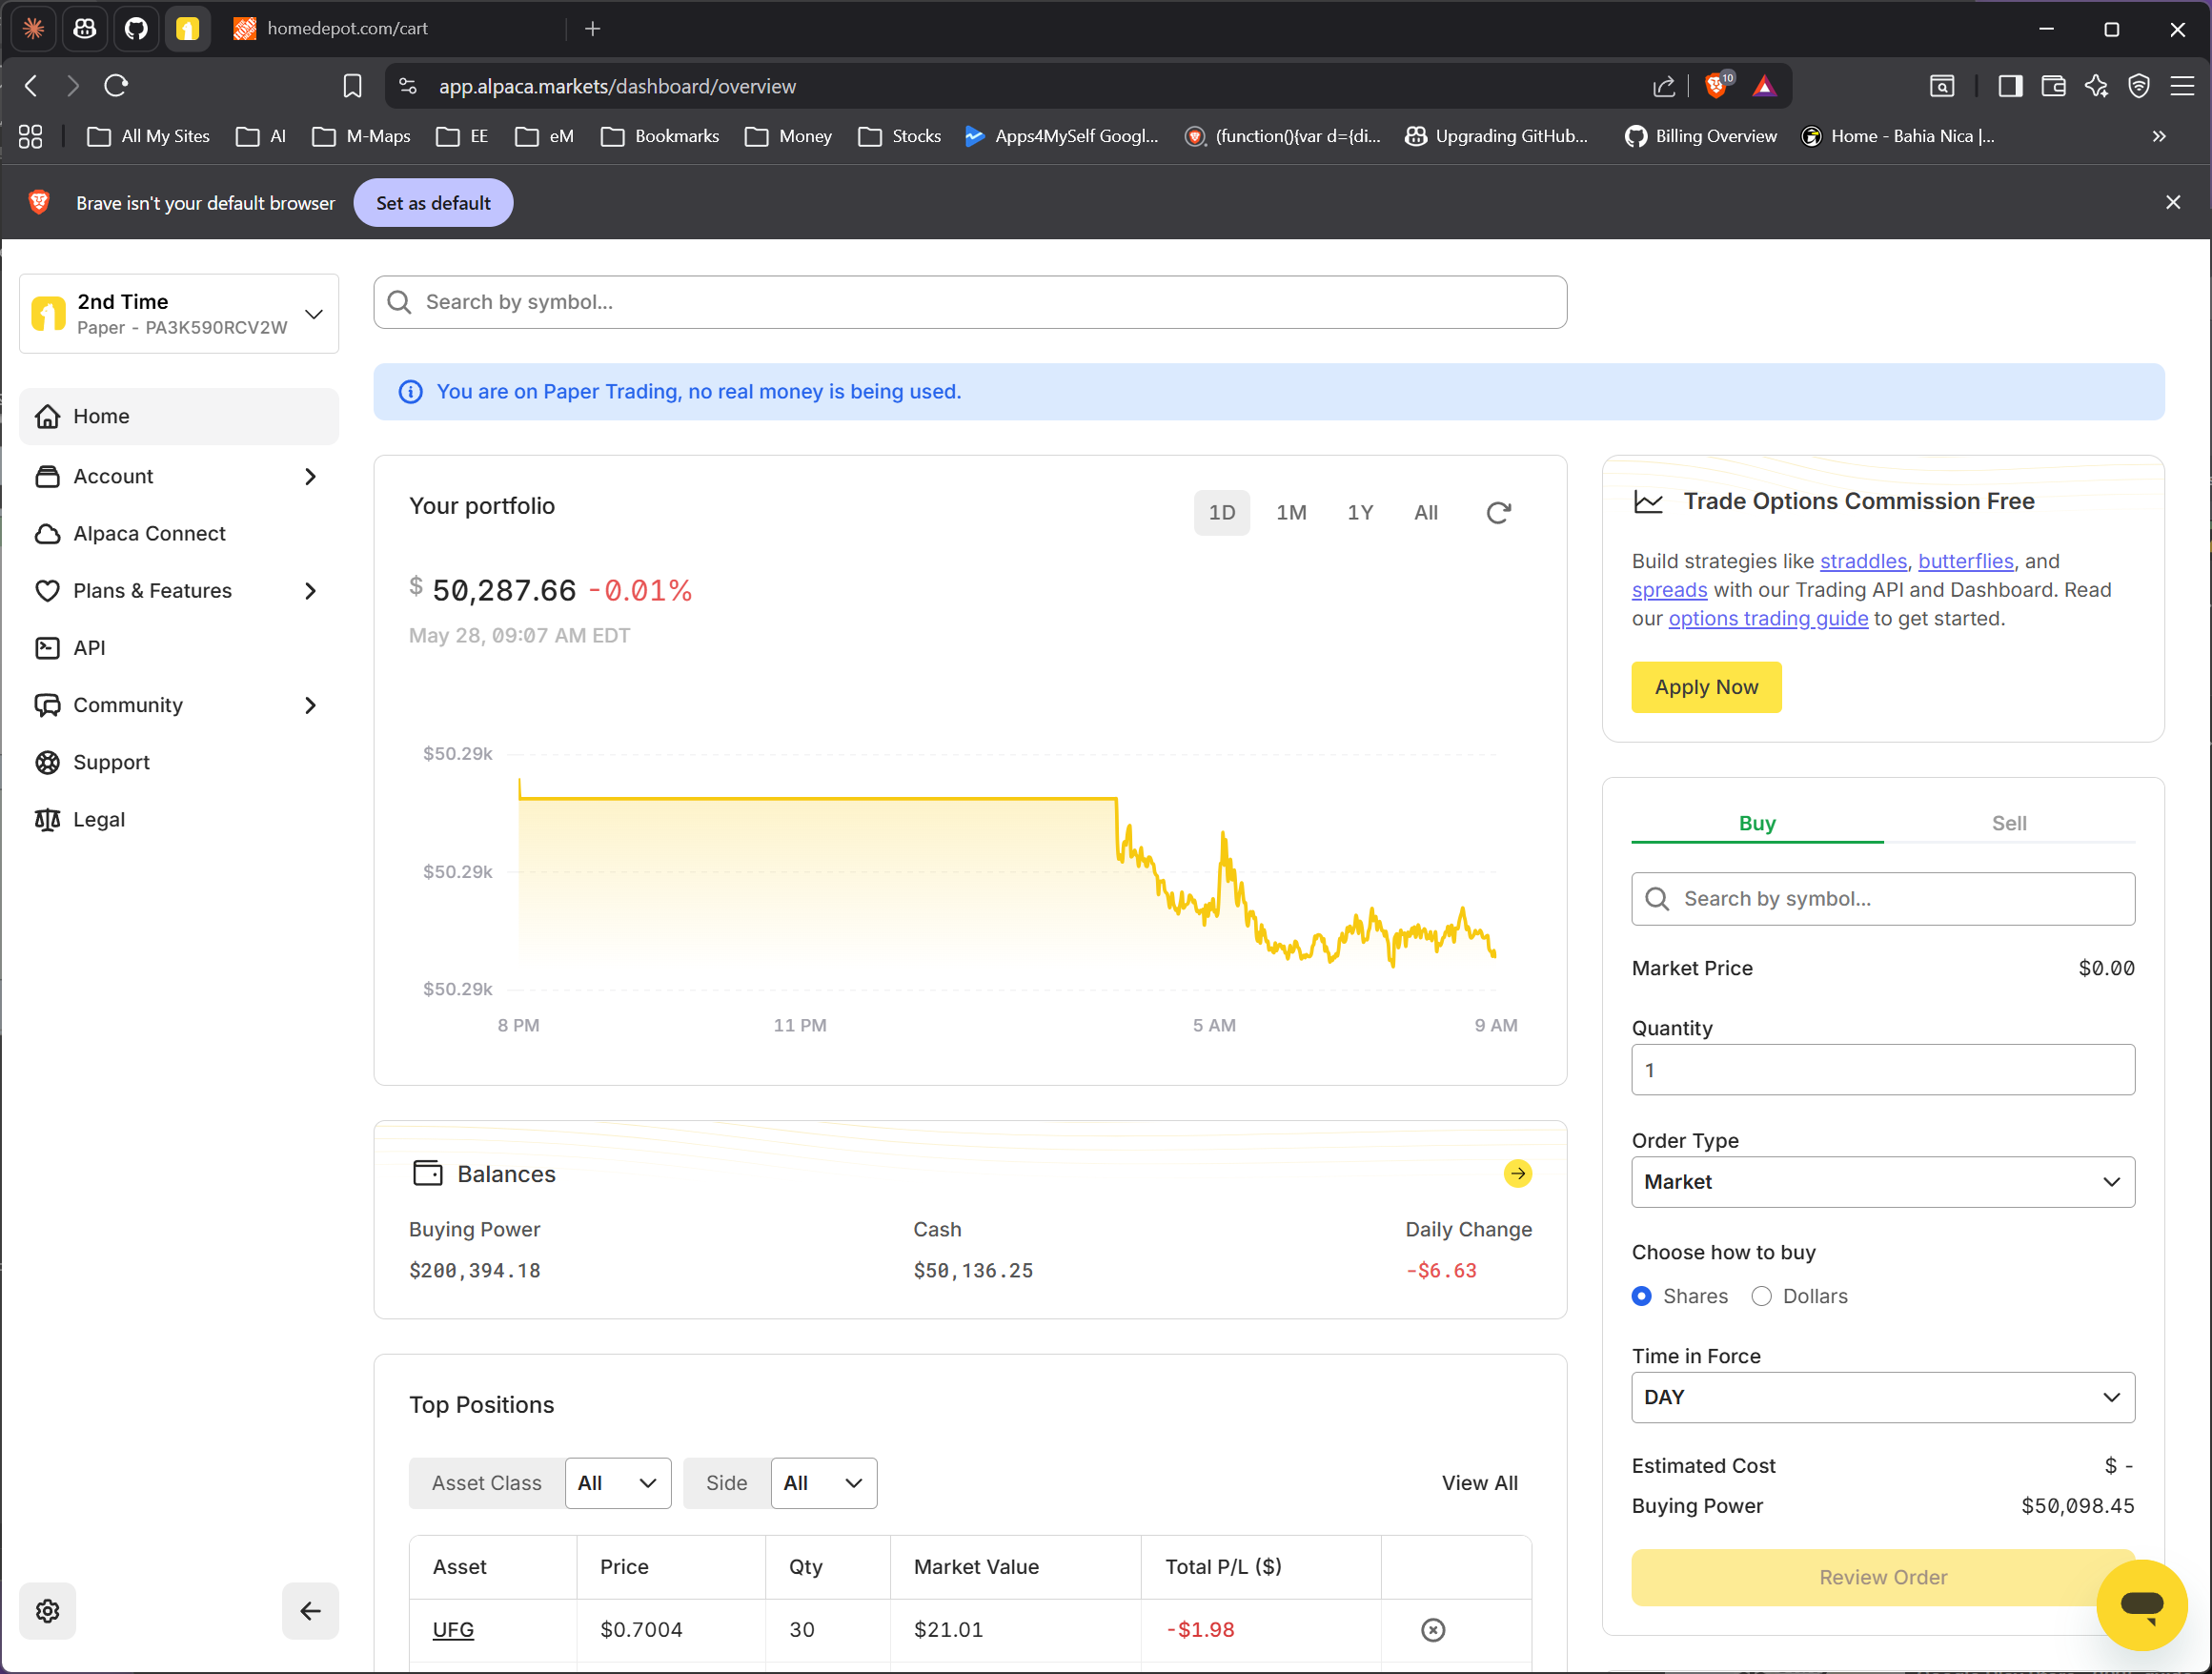2212x1674 pixels.
Task: Expand the Plans & Features section
Action: 179,591
